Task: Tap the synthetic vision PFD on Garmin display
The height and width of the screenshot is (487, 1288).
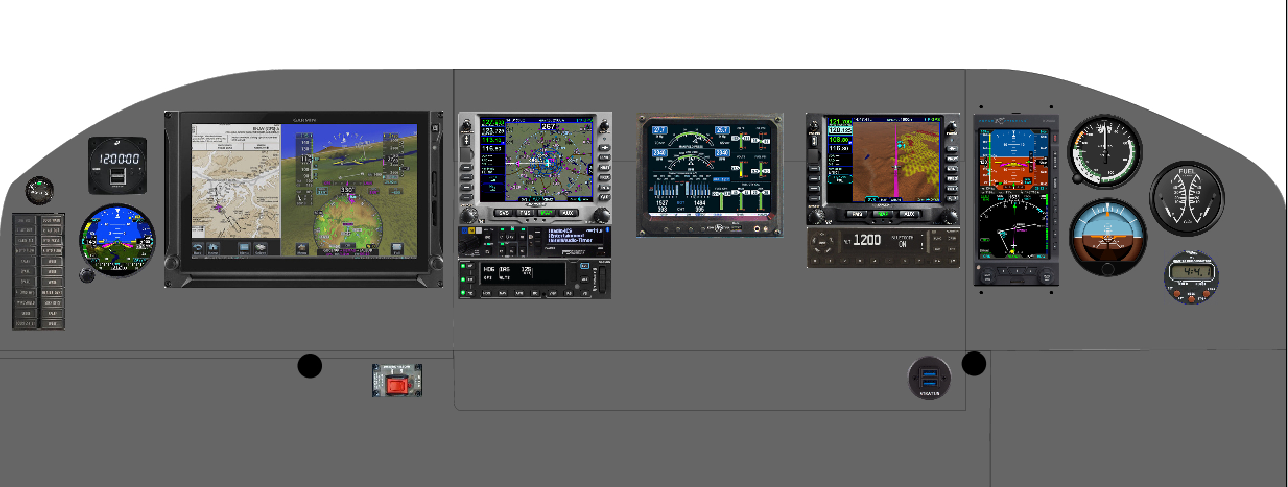Action: [x=349, y=190]
